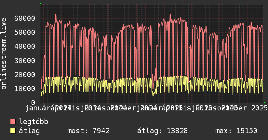Screen dimensions: 268x140
Task: Click the yellow átlag legend swatch
Action: 13,131
